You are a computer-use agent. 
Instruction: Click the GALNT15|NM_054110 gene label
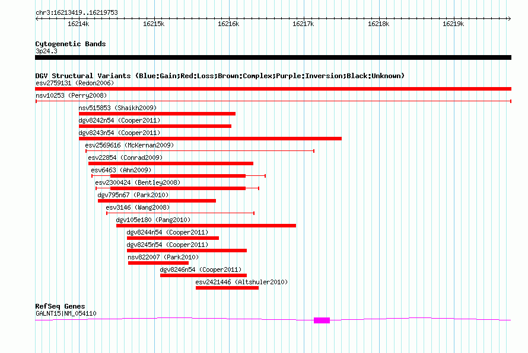(66, 313)
